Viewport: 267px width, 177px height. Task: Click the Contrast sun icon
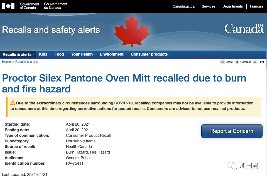(237, 62)
